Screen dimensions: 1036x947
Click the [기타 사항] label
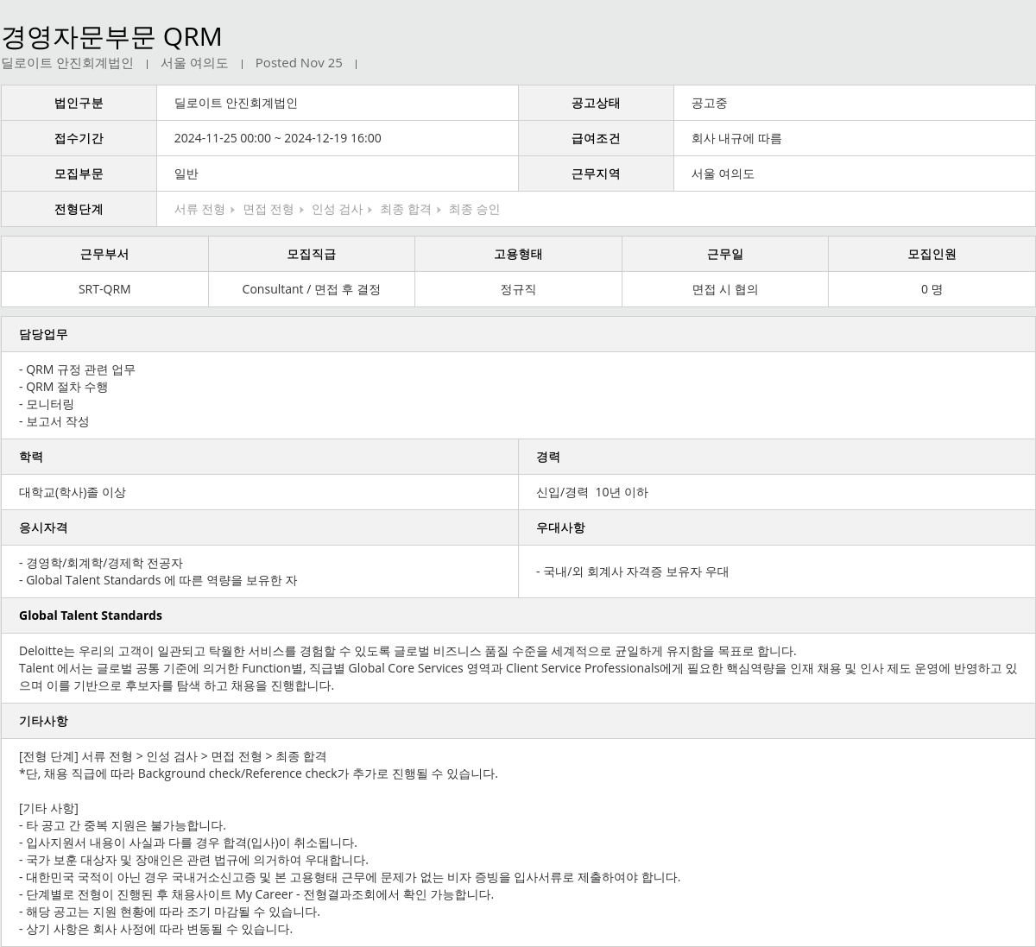(48, 808)
